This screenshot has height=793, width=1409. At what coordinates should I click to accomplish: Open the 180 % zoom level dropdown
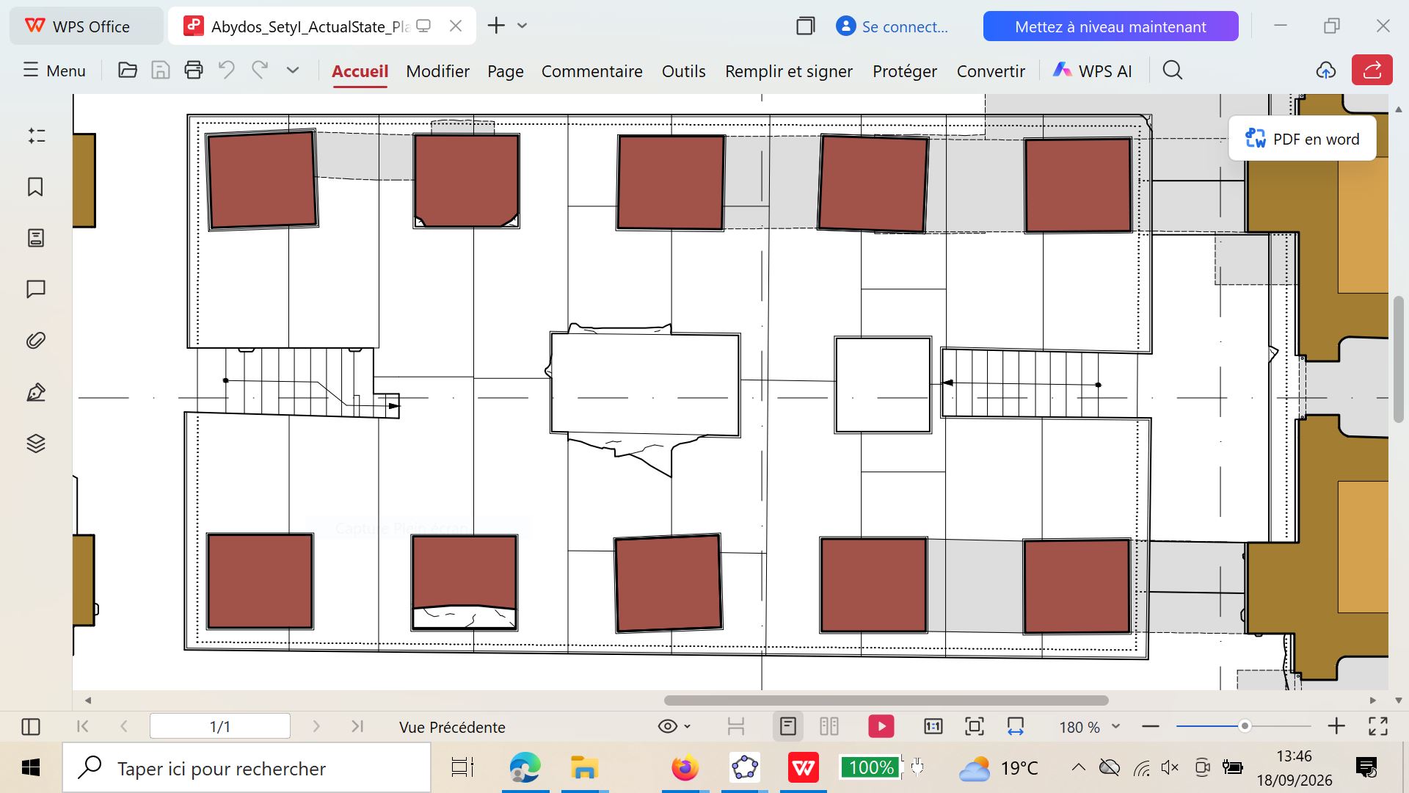(x=1090, y=727)
